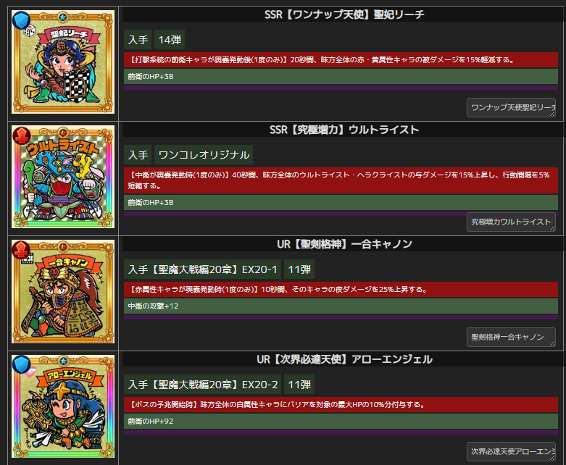The image size is (566, 465).
Task: Open the アローエンジェル card artwork
Action: pos(63,406)
